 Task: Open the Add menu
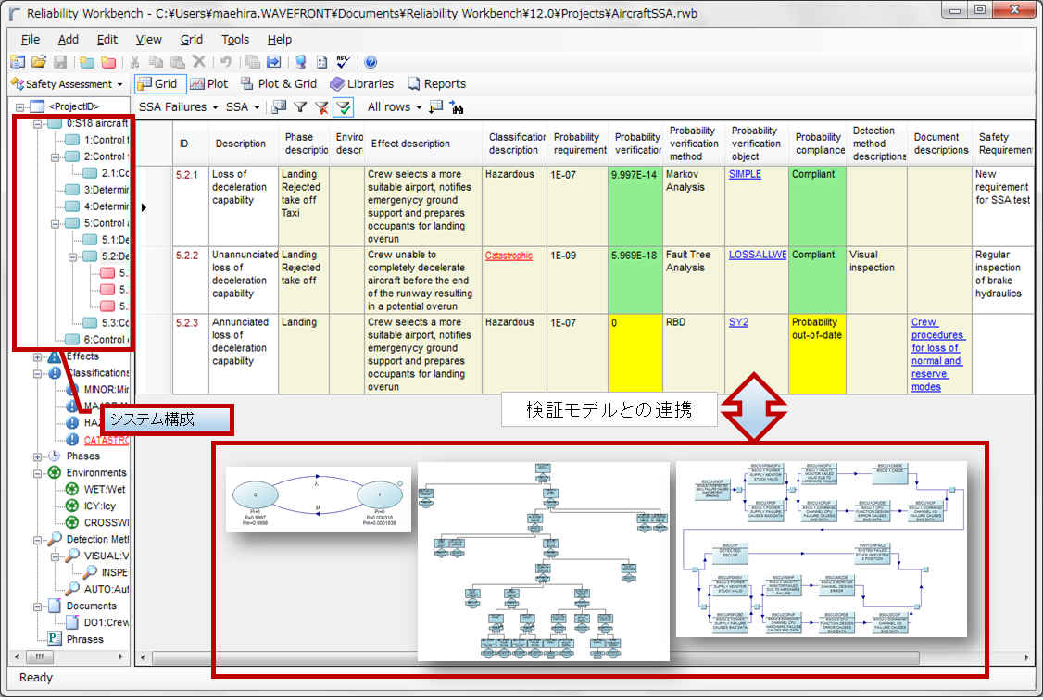click(x=68, y=39)
